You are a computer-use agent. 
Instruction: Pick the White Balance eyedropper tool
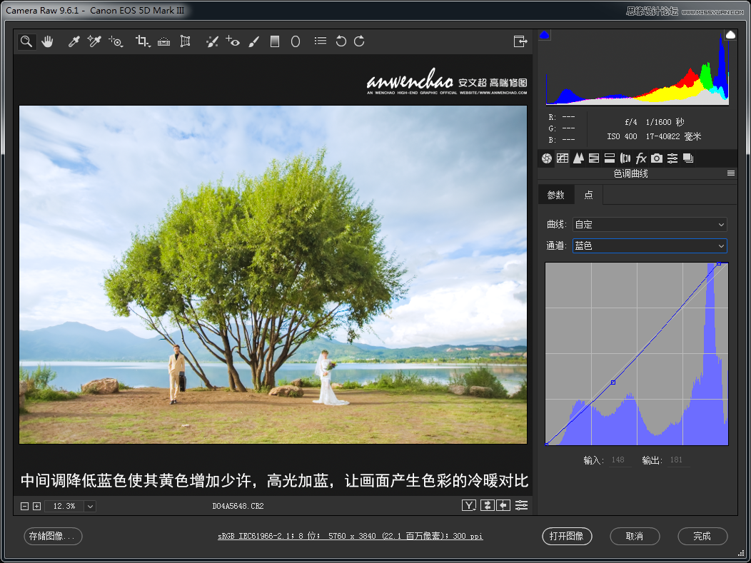coord(74,41)
